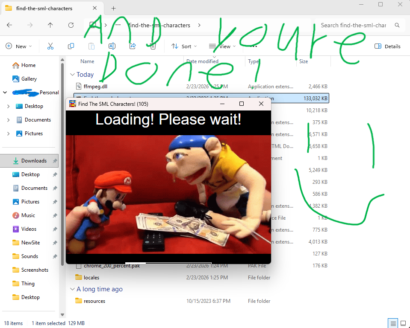This screenshot has height=328, width=410.
Task: Expand the Desktop tree node
Action: [x=9, y=106]
